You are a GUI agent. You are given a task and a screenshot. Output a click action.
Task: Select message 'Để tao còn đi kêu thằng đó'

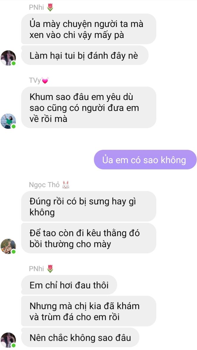point(89,238)
